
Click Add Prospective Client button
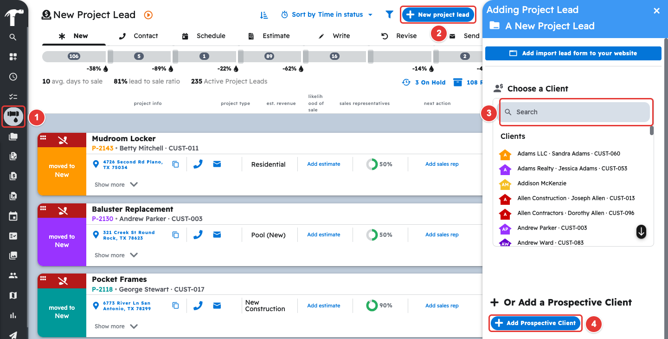coord(535,323)
